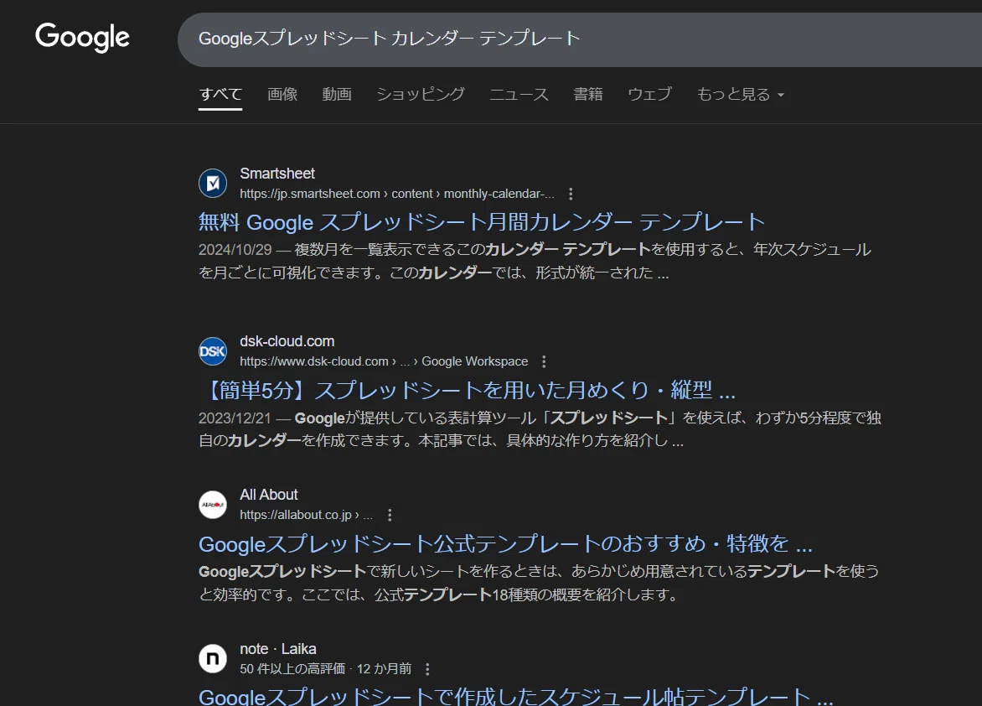
Task: Click the jp.smartsheet.com URL breadcrumb
Action: (x=397, y=194)
